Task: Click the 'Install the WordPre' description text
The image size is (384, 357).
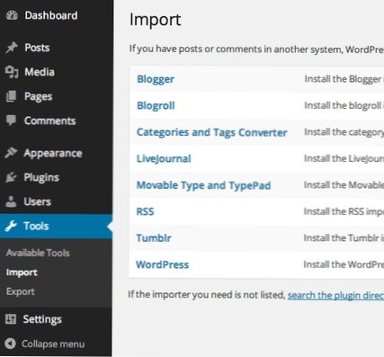Action: point(344,264)
